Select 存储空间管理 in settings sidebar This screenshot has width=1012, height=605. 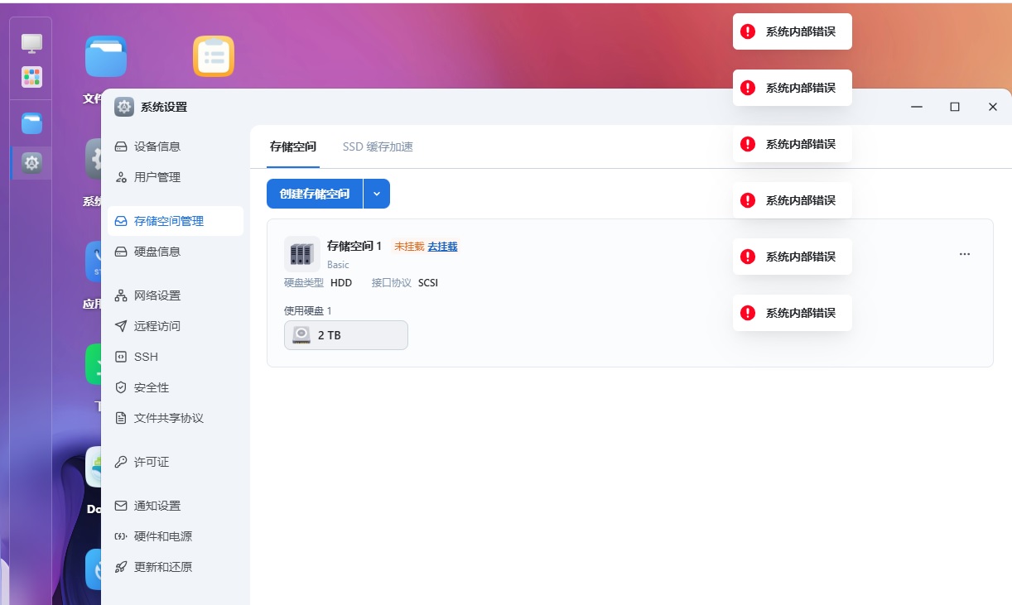point(176,221)
